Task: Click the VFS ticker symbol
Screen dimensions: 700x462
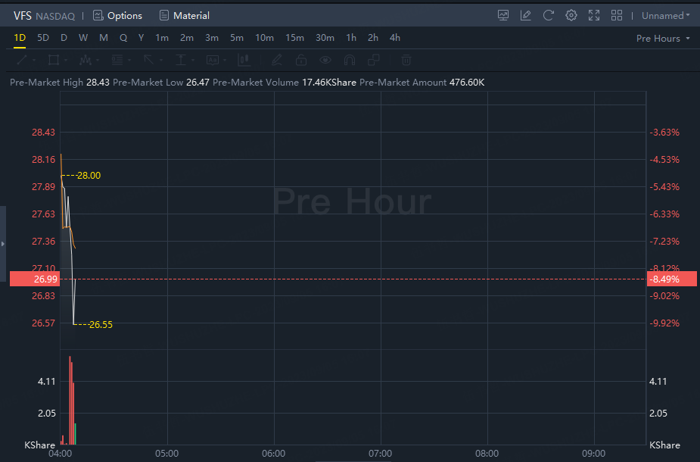Action: click(22, 16)
